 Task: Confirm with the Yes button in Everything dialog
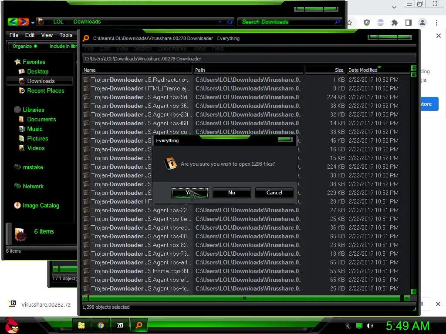tap(190, 193)
